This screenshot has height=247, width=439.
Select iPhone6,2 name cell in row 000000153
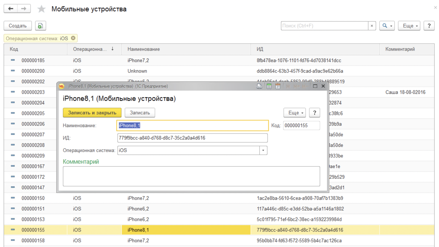click(x=186, y=219)
